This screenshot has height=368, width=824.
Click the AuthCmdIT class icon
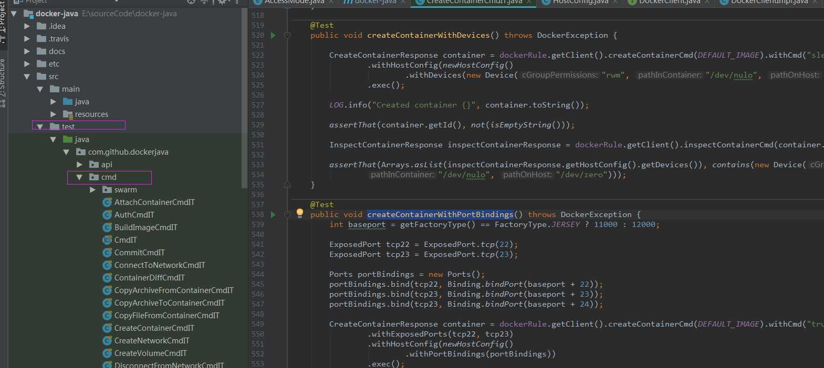(107, 215)
